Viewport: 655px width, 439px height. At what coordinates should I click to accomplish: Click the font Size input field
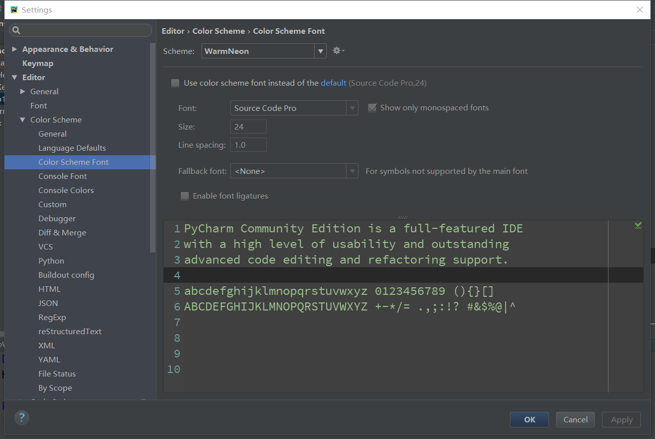[248, 127]
